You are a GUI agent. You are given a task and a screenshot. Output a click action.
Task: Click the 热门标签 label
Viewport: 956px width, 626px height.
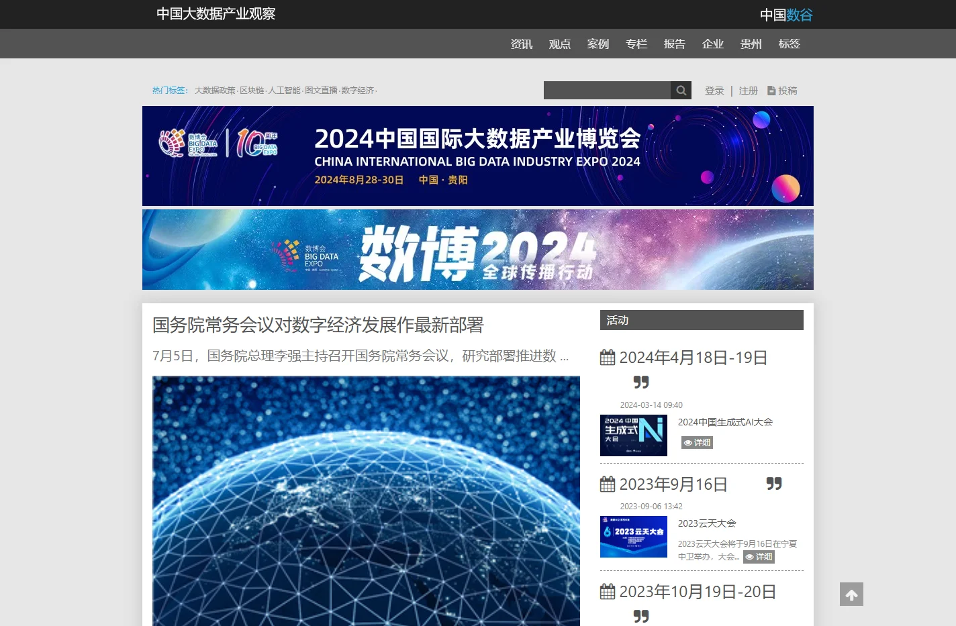point(170,91)
